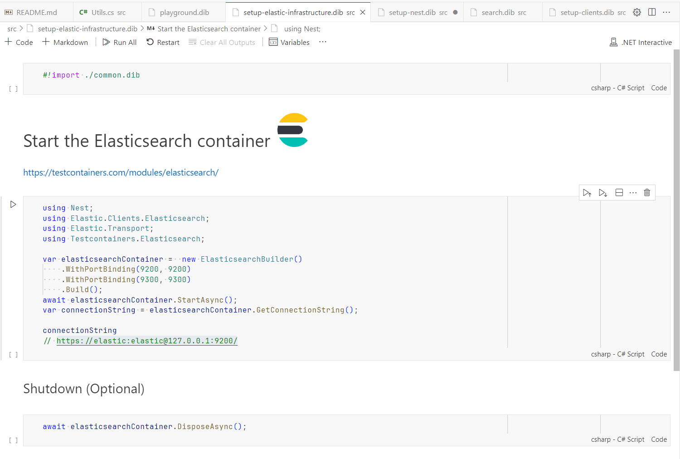
Task: Switch to the setup-nest.dib tab
Action: point(418,12)
